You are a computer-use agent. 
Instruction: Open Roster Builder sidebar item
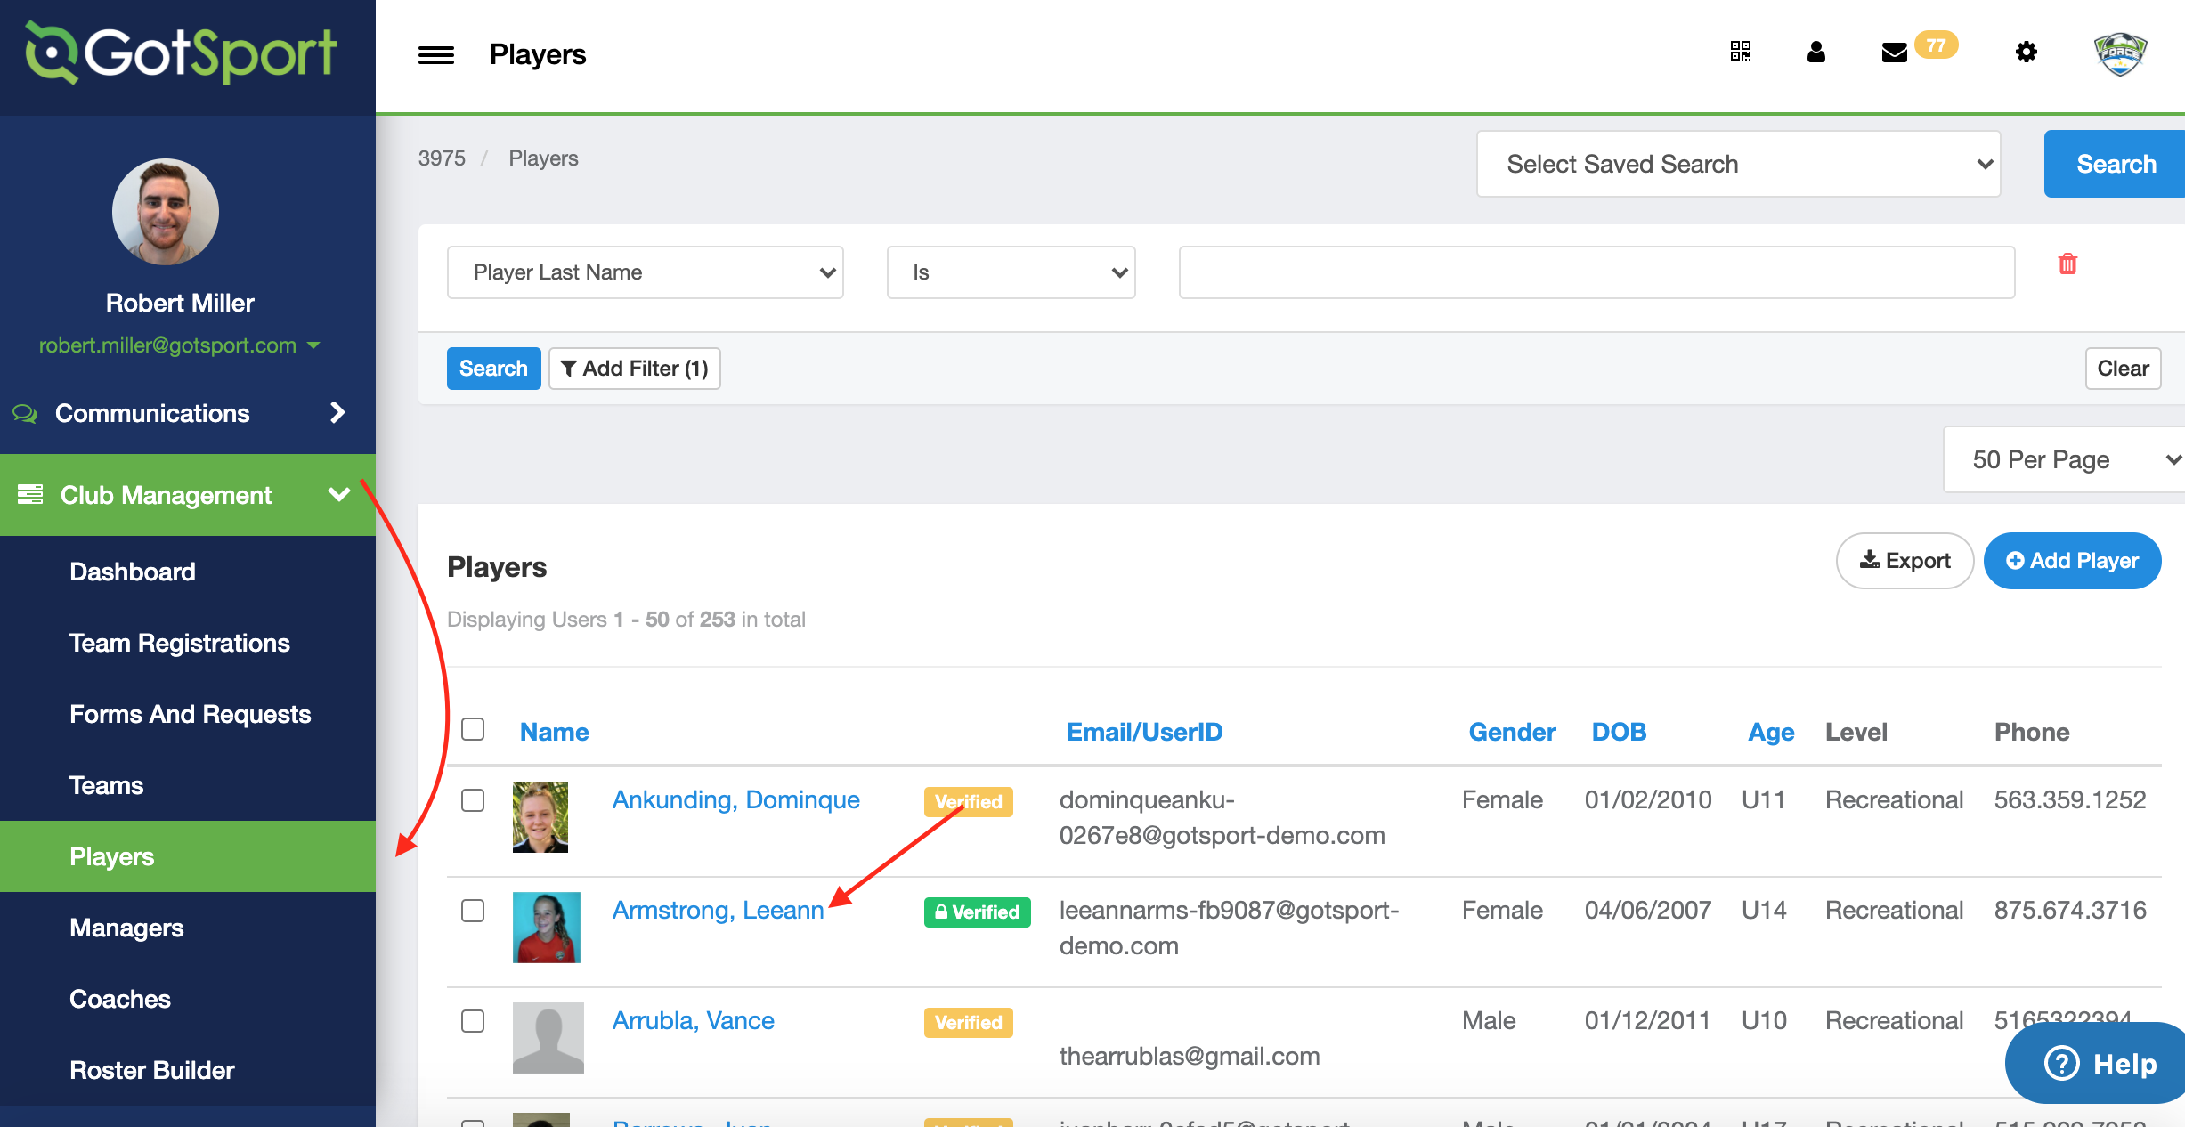[152, 1070]
